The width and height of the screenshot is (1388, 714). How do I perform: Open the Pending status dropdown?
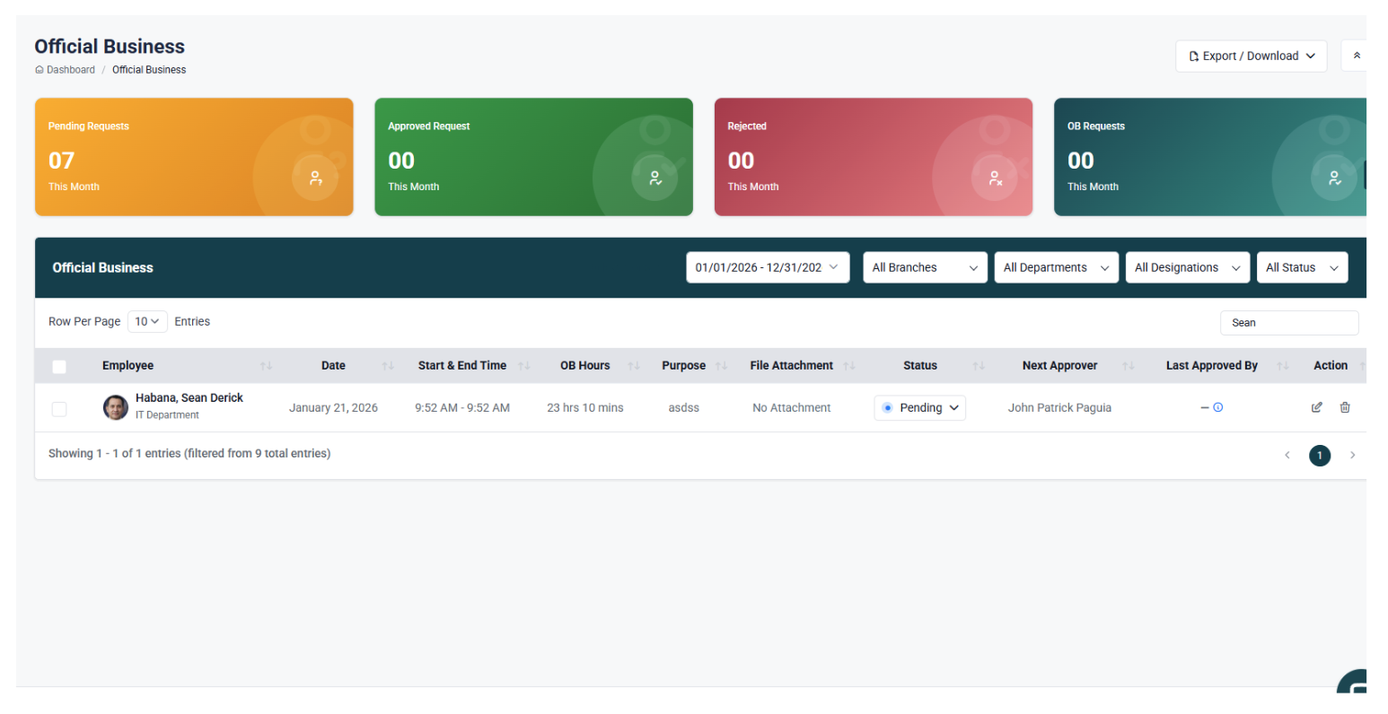click(919, 407)
